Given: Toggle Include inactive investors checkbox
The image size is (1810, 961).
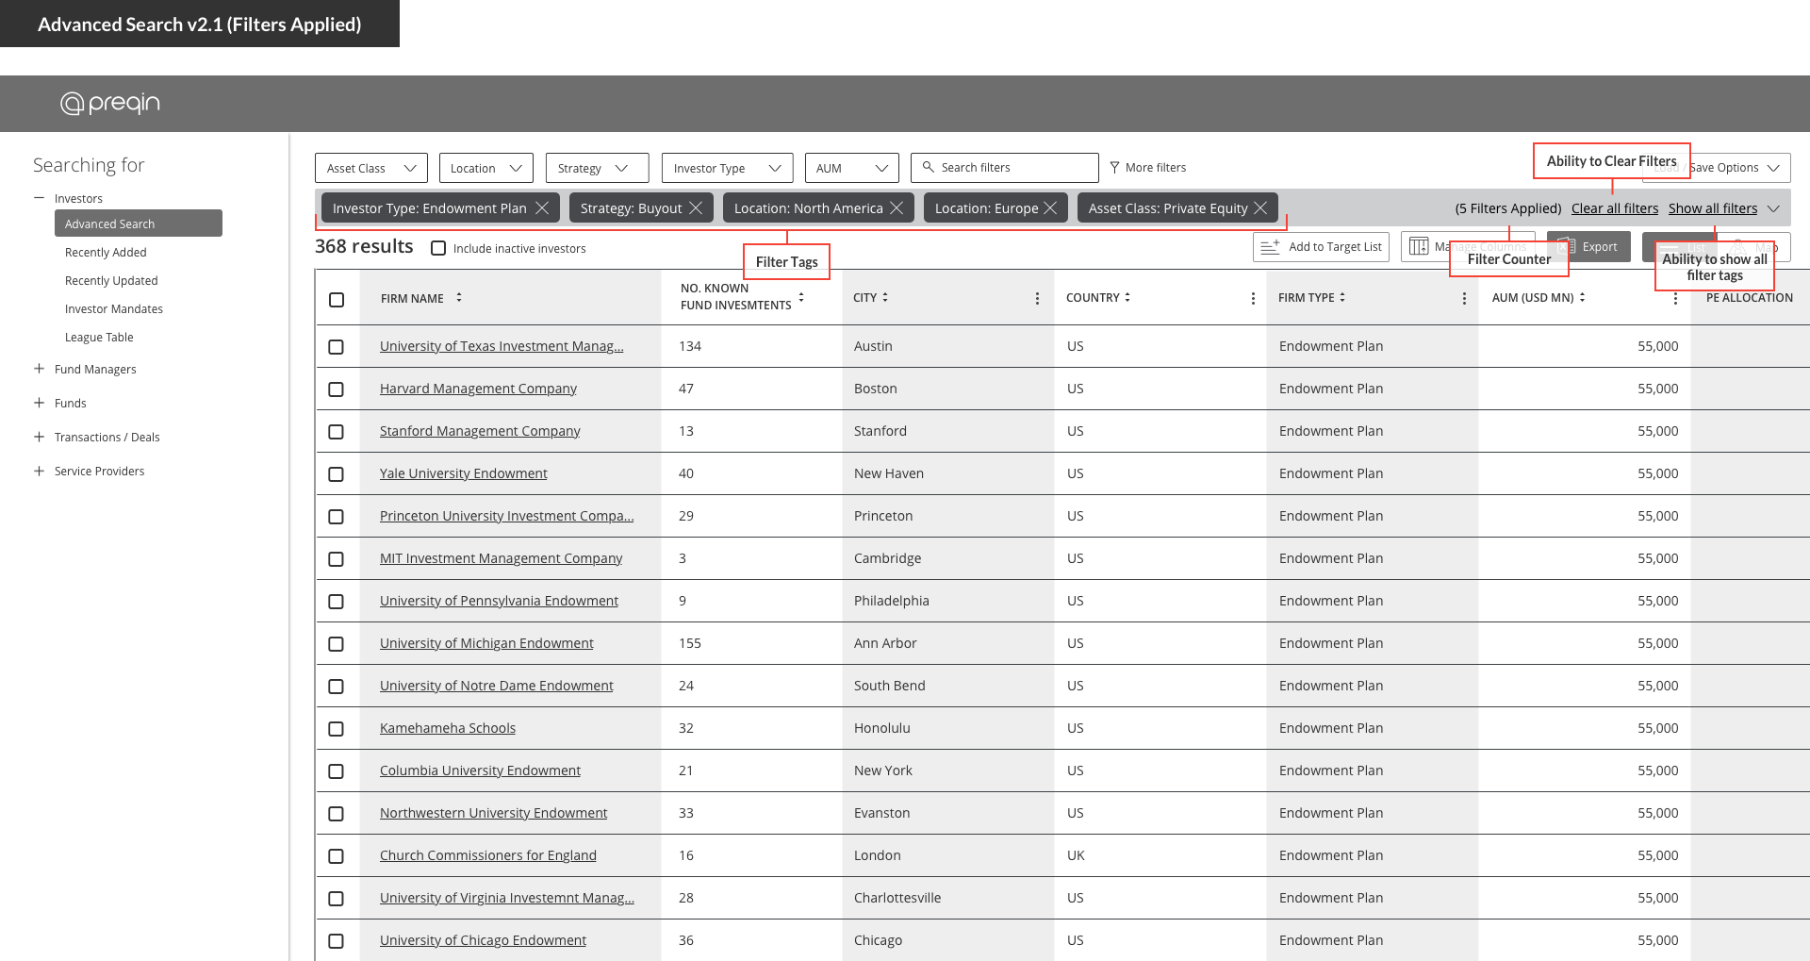Looking at the screenshot, I should (438, 248).
